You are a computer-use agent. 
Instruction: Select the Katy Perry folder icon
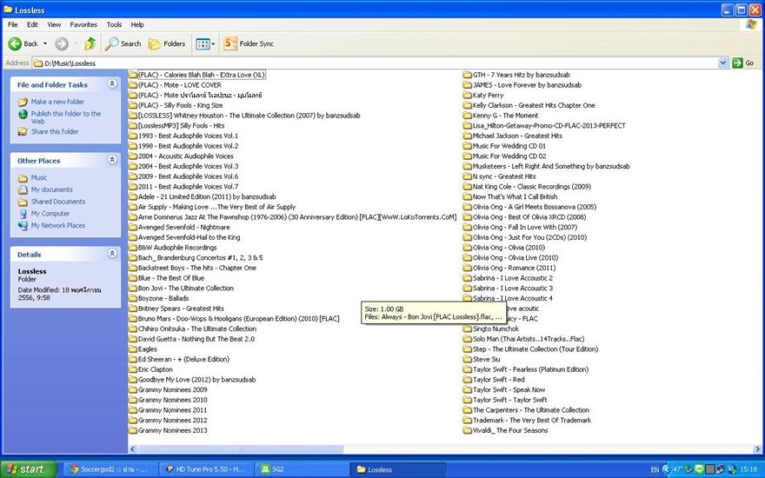coord(468,95)
